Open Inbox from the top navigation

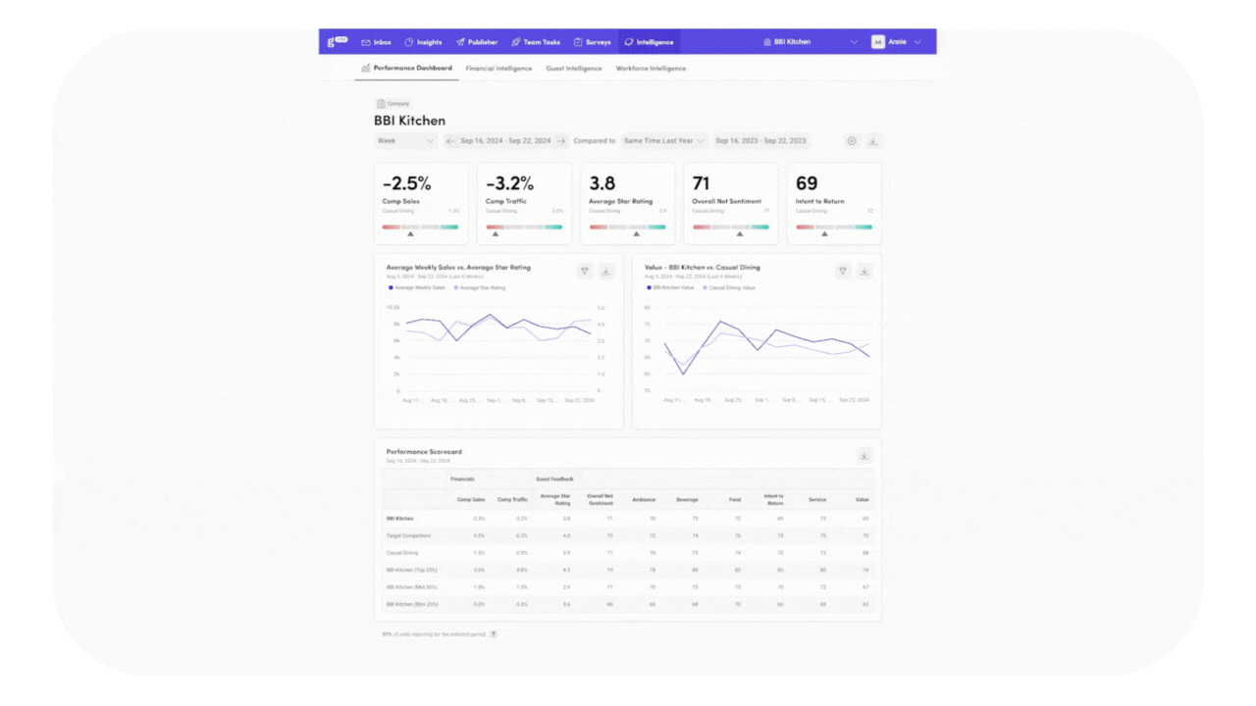pos(377,42)
